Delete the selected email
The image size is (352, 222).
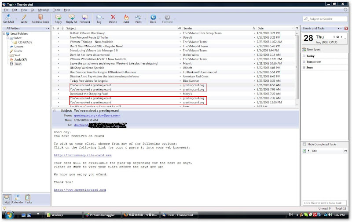tap(113, 18)
